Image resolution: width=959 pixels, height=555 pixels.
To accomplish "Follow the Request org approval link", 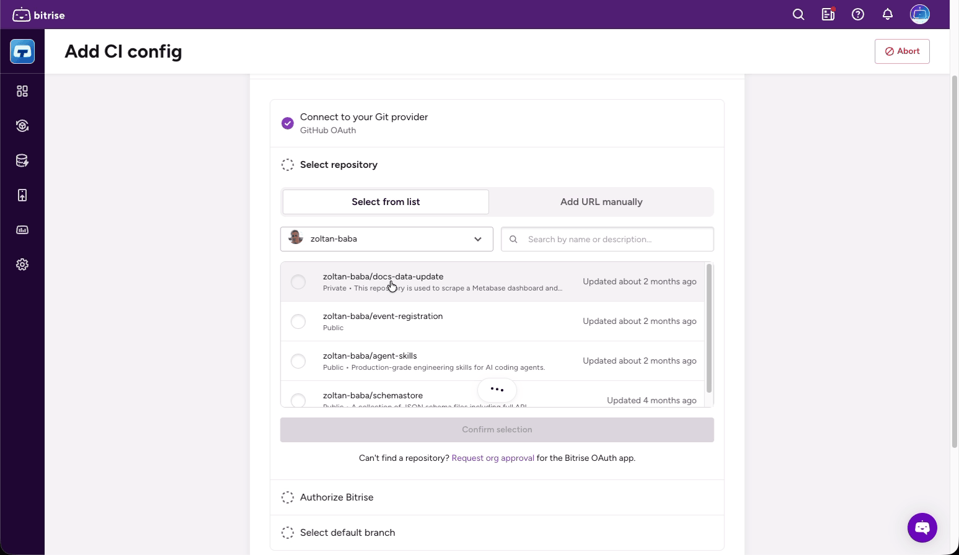I will 493,458.
